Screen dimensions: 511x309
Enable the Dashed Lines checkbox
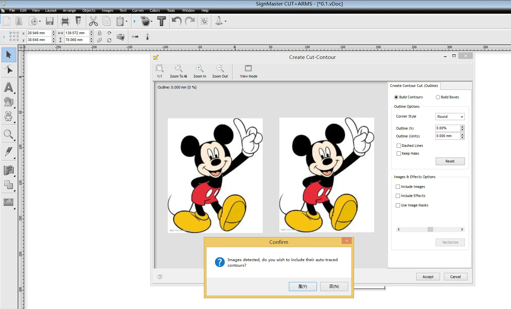click(399, 146)
